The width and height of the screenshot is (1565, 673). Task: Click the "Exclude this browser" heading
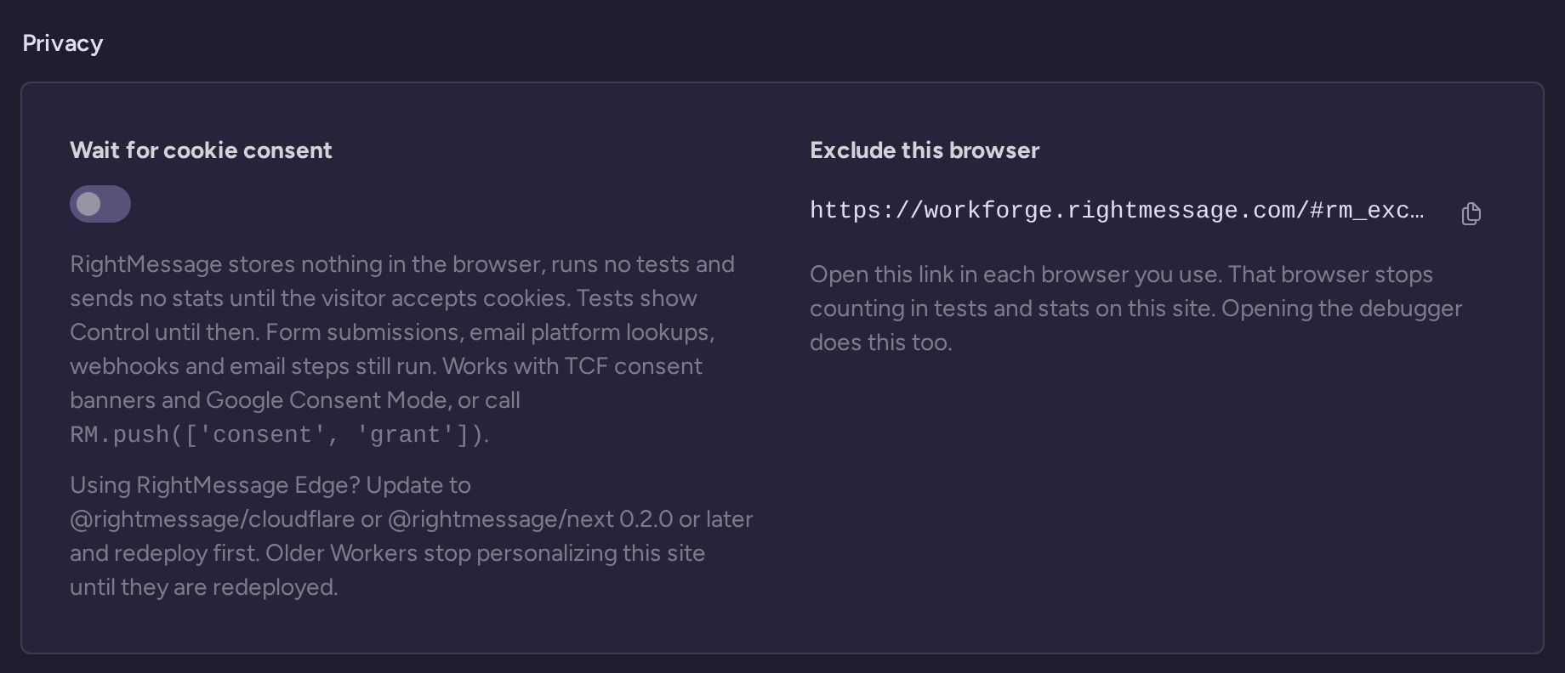click(925, 150)
